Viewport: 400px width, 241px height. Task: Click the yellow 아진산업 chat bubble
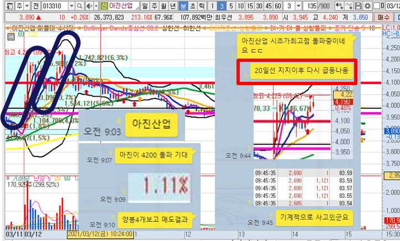pyautogui.click(x=151, y=124)
